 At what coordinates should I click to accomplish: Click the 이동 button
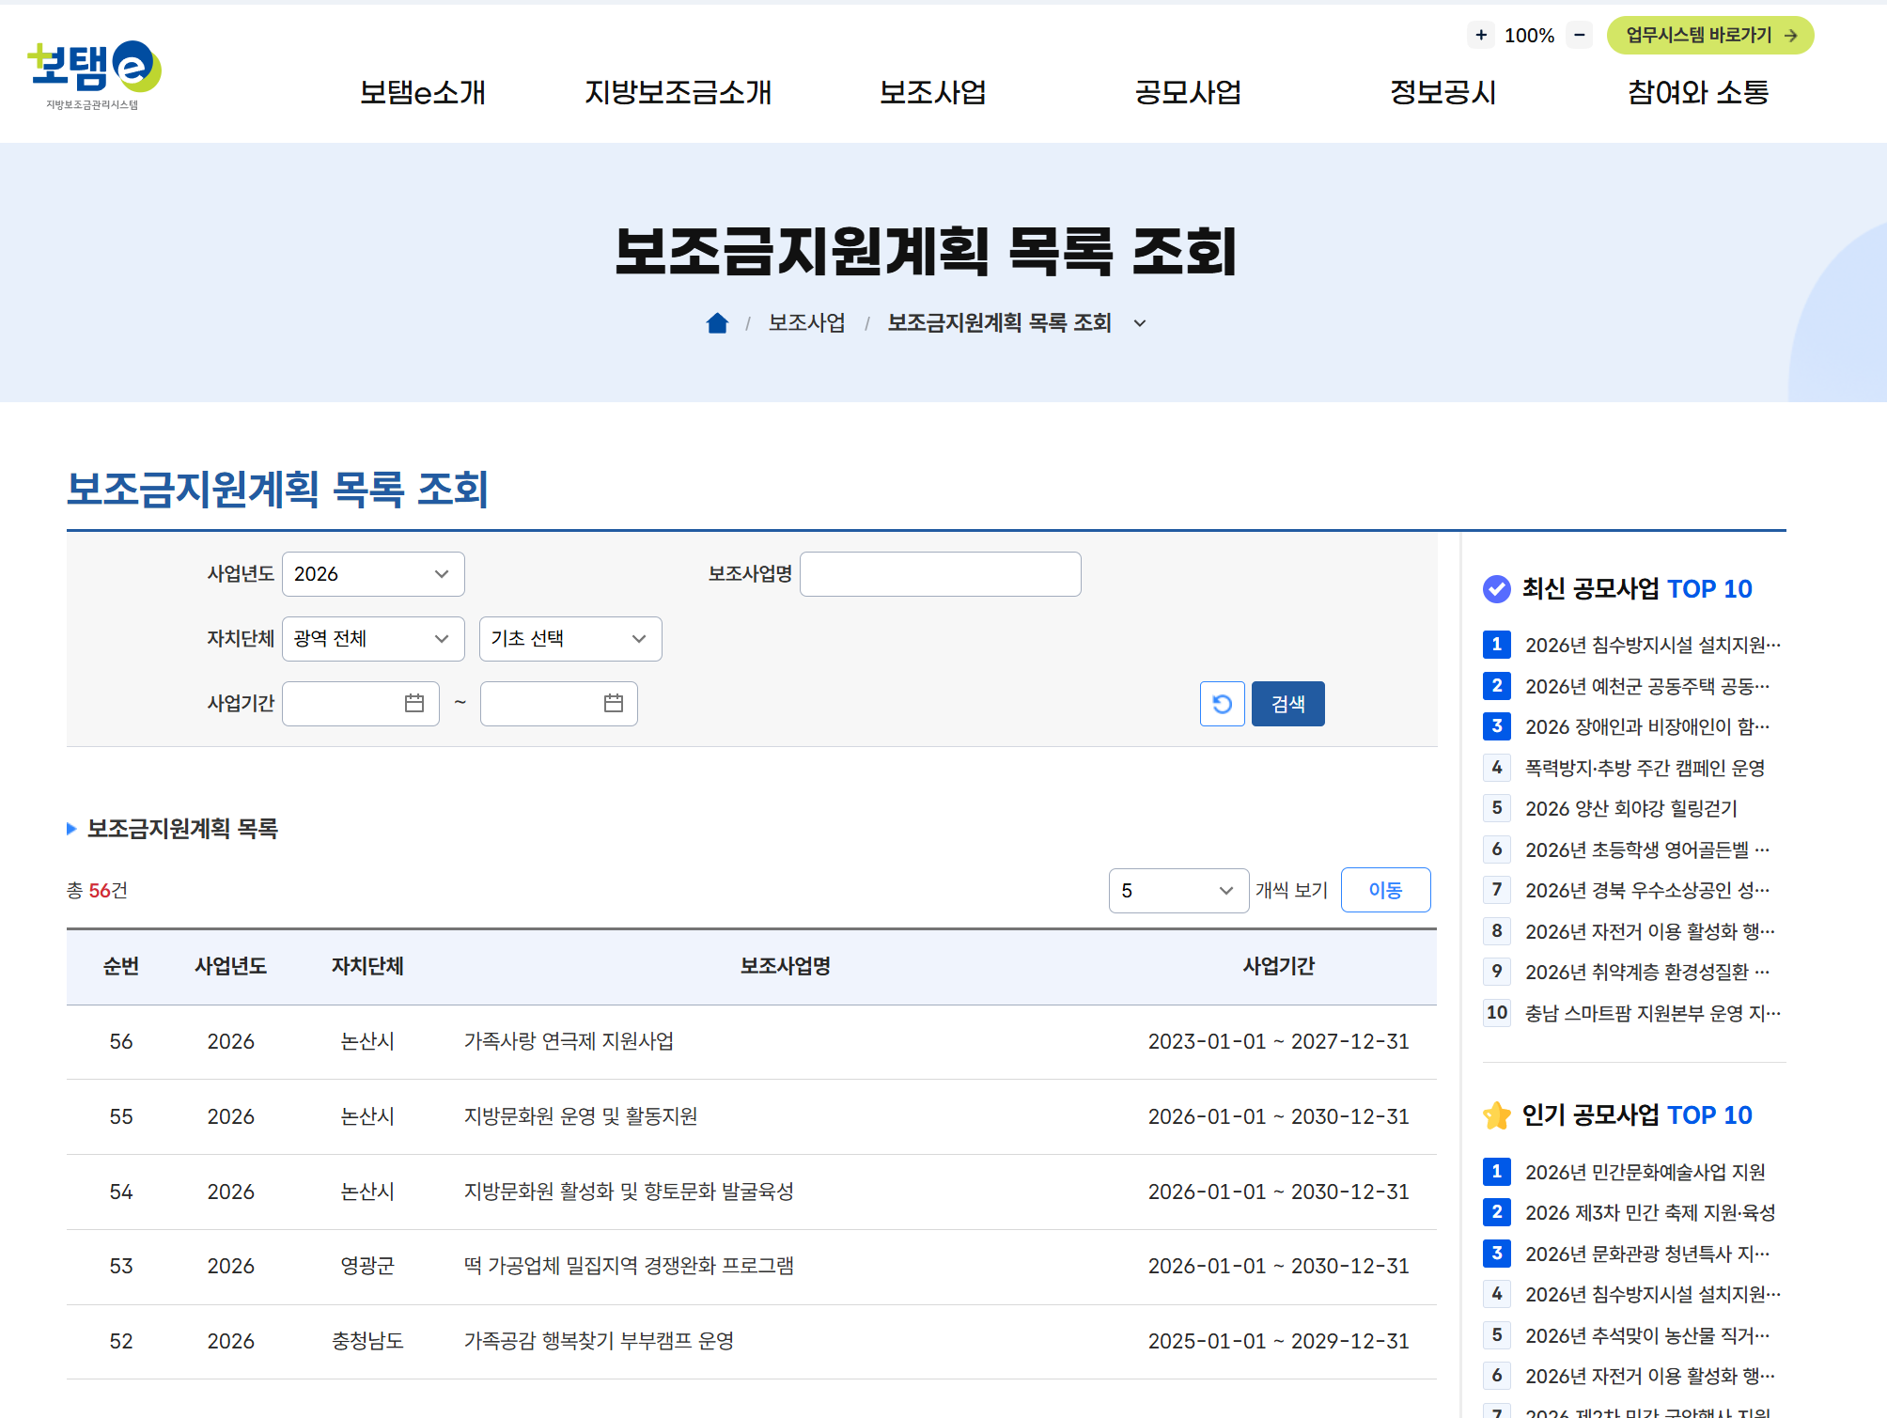(1386, 890)
